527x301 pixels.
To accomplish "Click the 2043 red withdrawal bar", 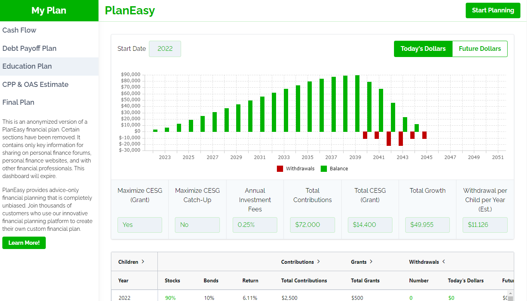I will point(401,139).
